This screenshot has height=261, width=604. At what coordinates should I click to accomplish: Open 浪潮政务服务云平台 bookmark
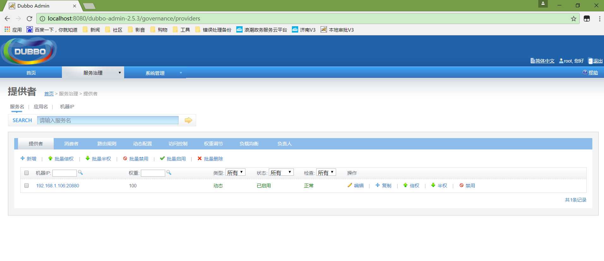(x=262, y=30)
